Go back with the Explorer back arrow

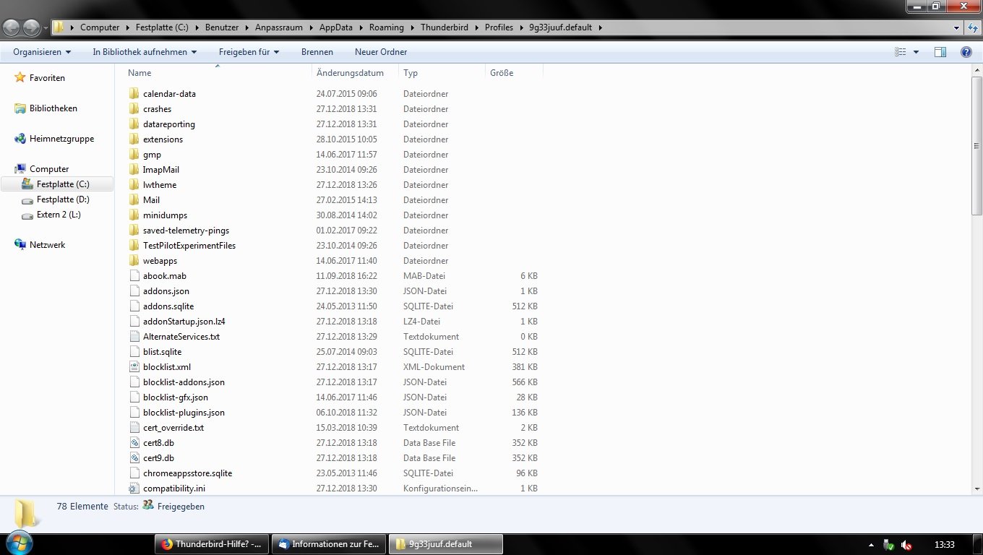(x=12, y=27)
